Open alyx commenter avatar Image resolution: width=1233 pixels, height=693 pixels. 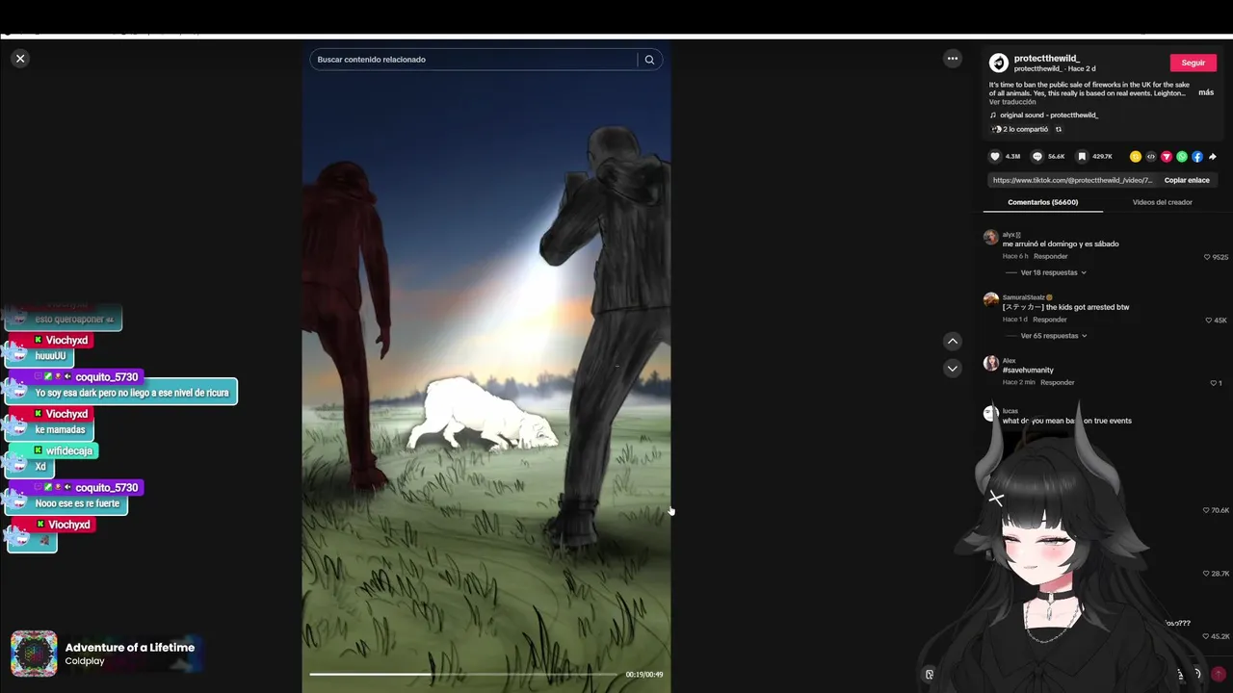coord(990,237)
